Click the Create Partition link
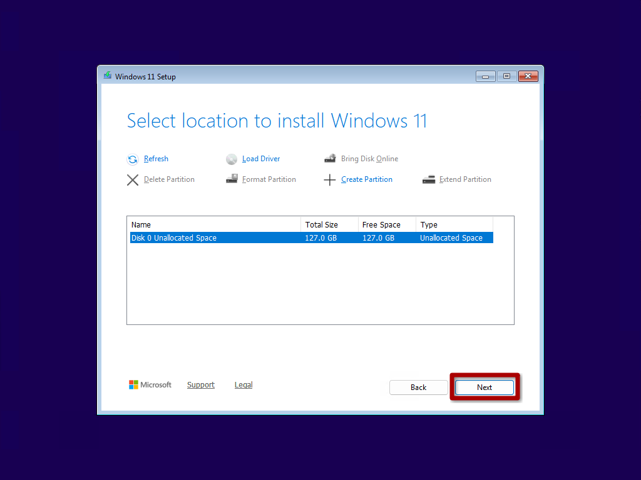Viewport: 641px width, 480px height. tap(367, 179)
